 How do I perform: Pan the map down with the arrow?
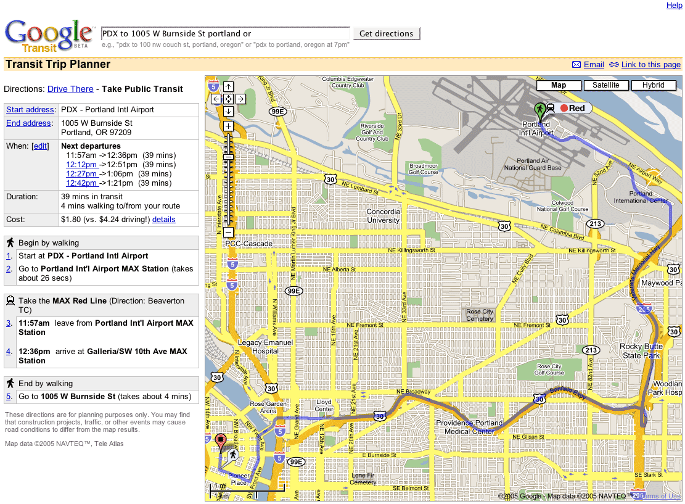pyautogui.click(x=228, y=111)
